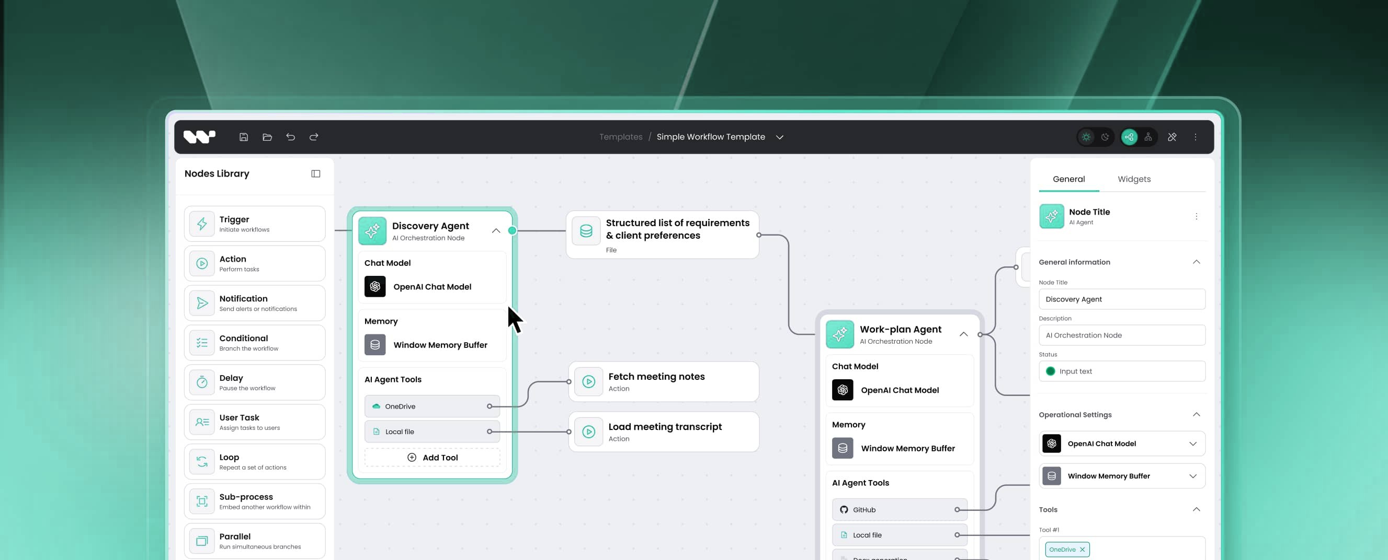Open Simple Workflow Template dropdown chevron
1388x560 pixels.
779,137
